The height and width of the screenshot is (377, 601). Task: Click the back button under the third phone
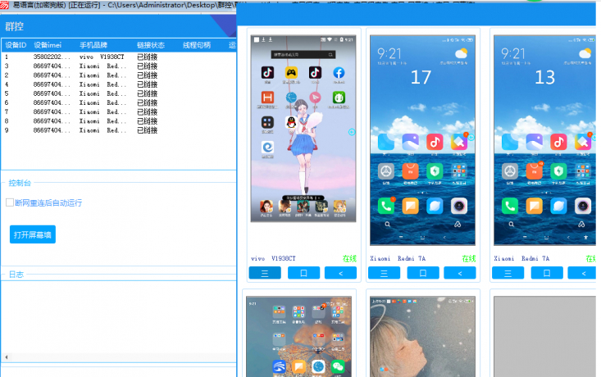pos(582,273)
